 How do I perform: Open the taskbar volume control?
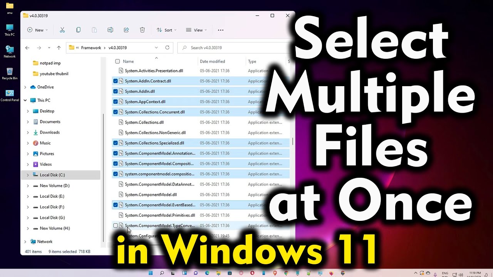(x=461, y=275)
